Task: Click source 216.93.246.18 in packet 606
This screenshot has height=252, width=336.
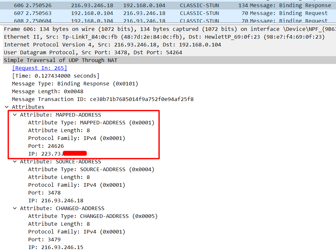Action: pos(92,6)
